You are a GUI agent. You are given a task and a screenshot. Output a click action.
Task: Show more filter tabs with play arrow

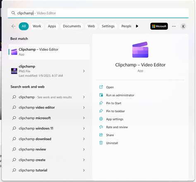coord(137,26)
